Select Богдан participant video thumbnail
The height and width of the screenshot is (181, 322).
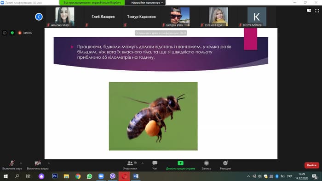coord(180,17)
